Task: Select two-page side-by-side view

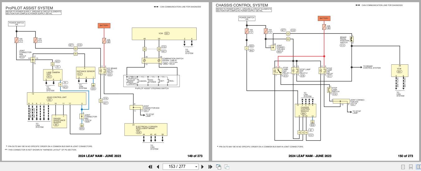Action: pos(419,167)
